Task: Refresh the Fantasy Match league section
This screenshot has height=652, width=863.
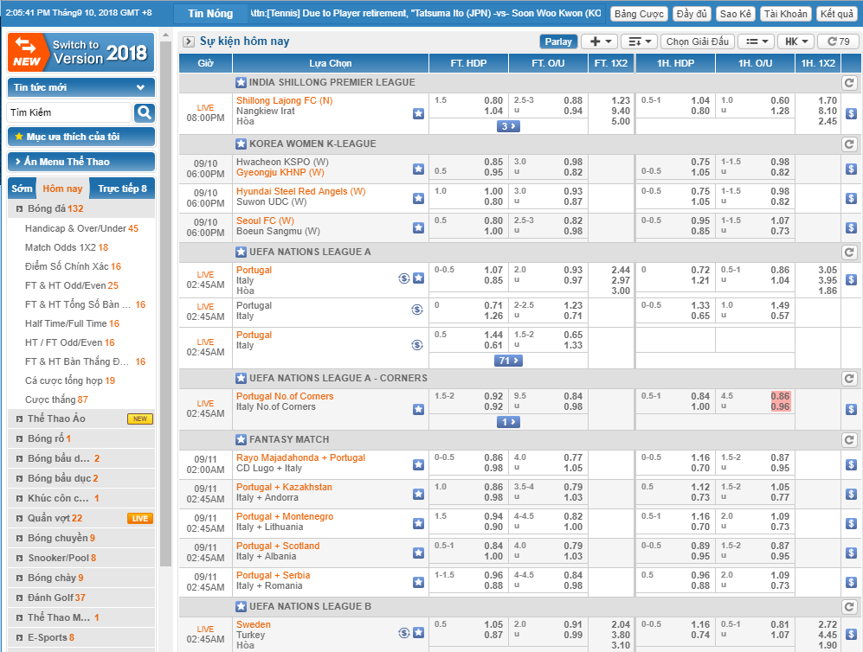Action: coord(849,440)
